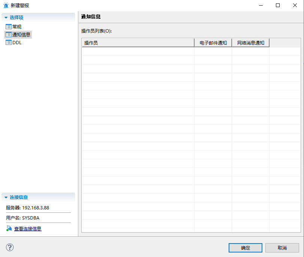
Task: Click the alarm icon in title bar
Action: tap(6, 5)
